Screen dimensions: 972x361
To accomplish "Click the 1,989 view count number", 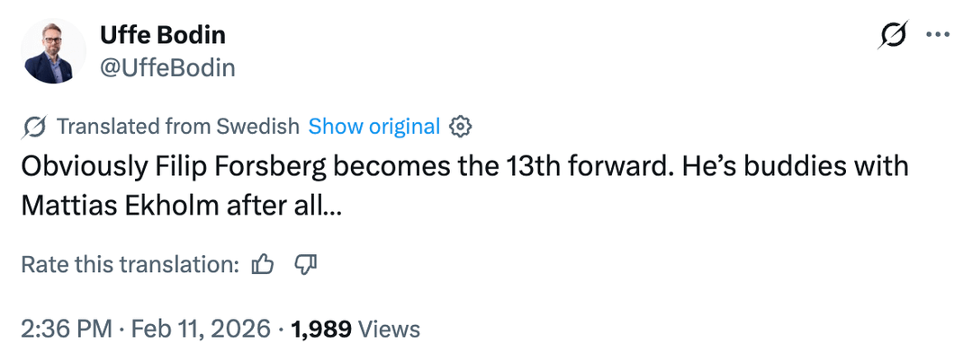I will [322, 329].
